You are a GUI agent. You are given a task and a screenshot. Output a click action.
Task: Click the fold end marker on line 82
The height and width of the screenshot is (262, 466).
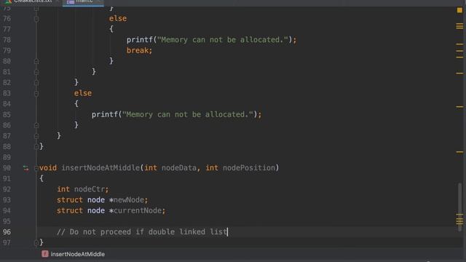coord(36,82)
